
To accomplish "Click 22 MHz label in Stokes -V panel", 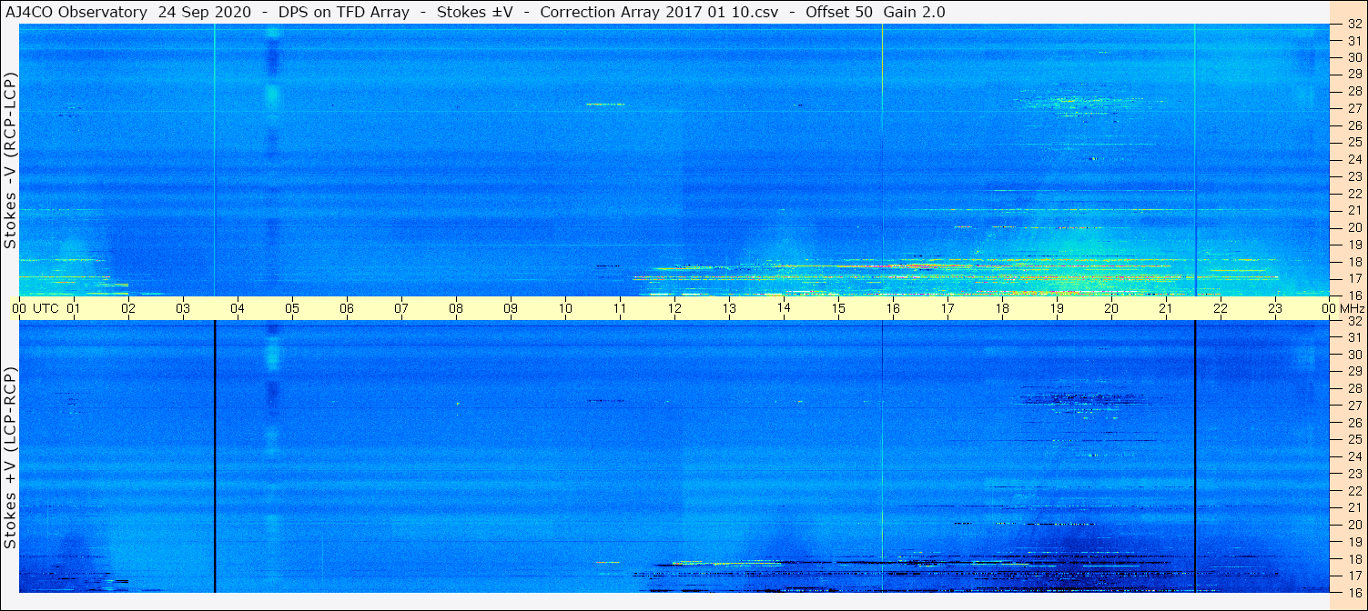I will pos(1353,193).
